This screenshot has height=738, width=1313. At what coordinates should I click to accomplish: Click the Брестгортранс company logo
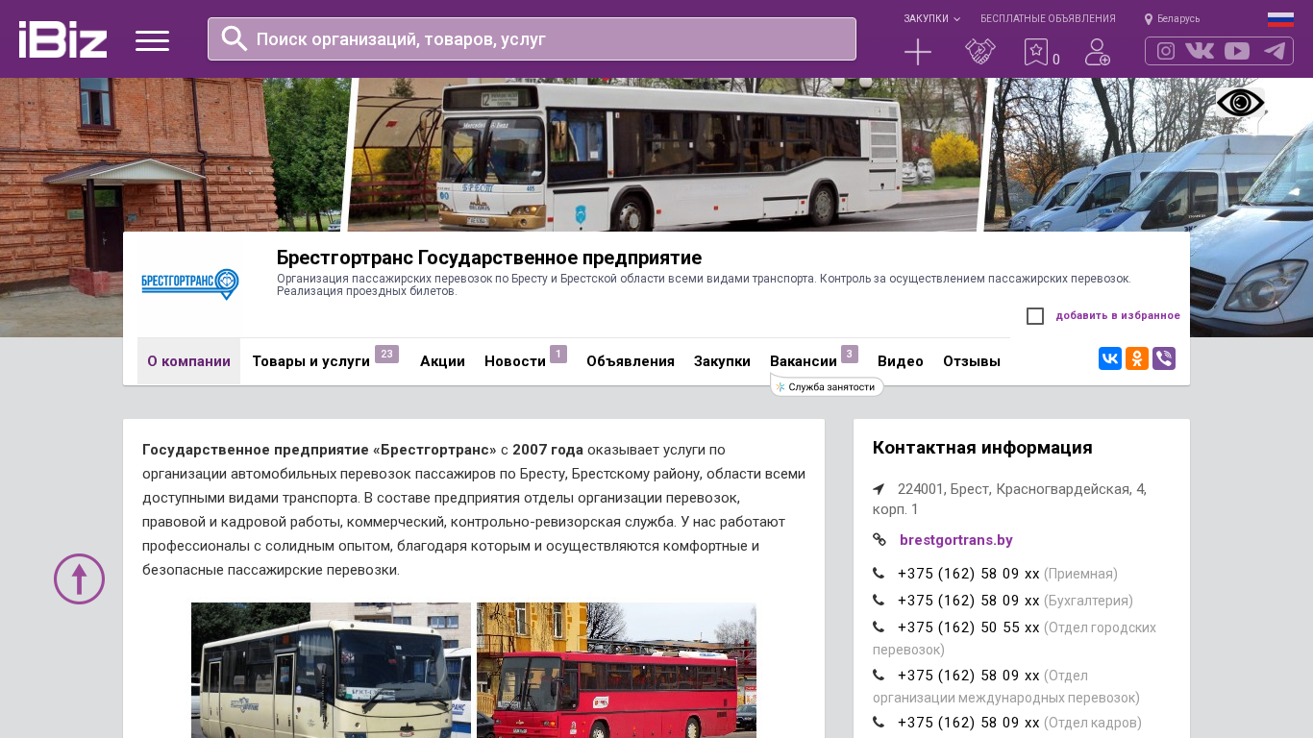[190, 284]
